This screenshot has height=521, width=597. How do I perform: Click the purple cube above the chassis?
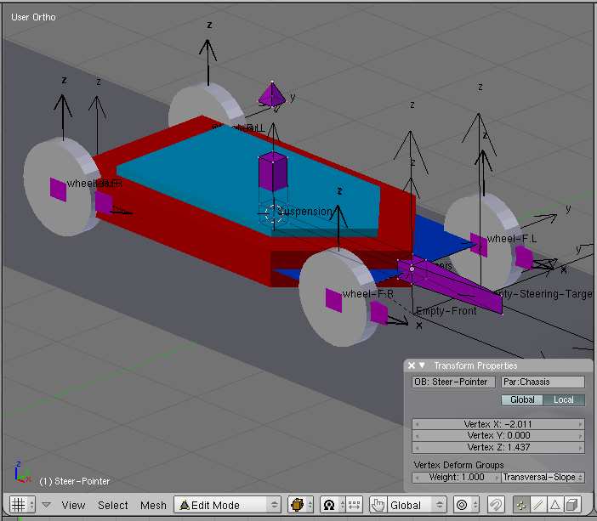(x=273, y=171)
